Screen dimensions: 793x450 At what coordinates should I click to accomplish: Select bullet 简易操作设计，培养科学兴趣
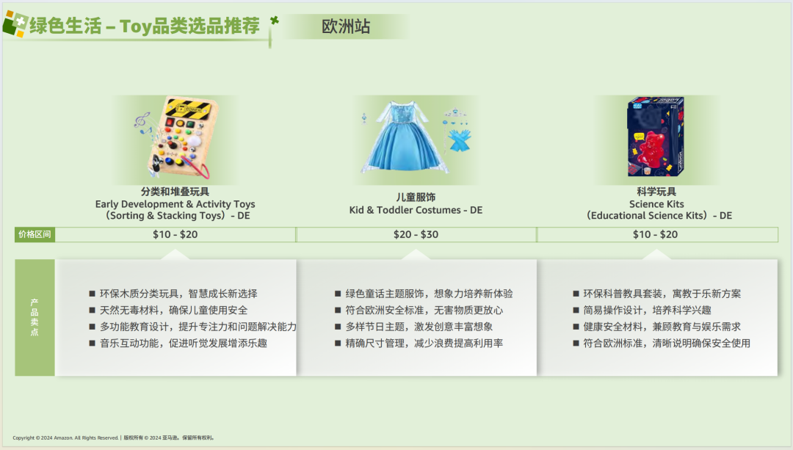[647, 310]
